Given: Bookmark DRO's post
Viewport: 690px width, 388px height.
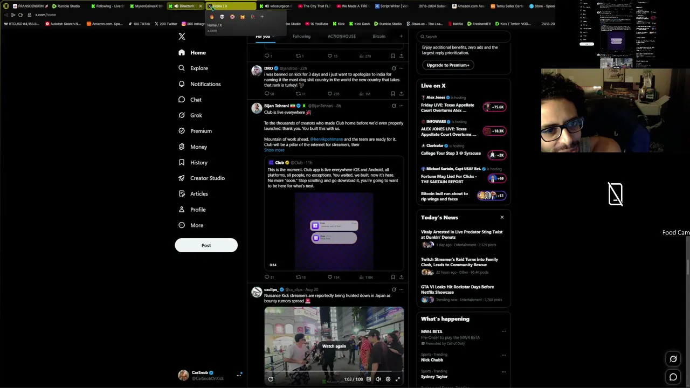Looking at the screenshot, I should point(393,94).
